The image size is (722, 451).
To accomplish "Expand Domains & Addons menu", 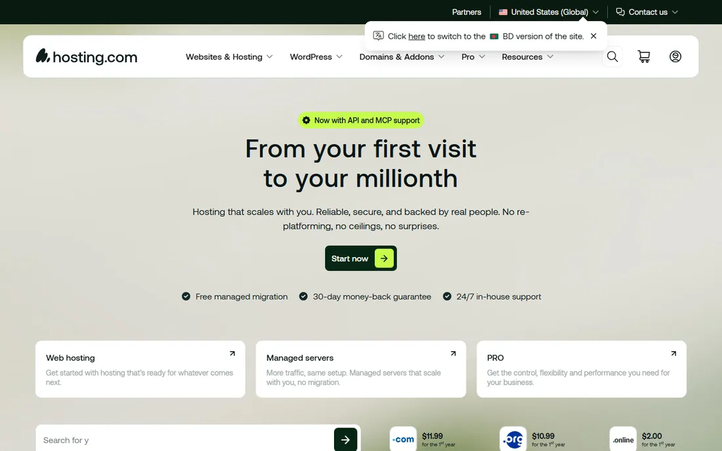I will pyautogui.click(x=402, y=56).
